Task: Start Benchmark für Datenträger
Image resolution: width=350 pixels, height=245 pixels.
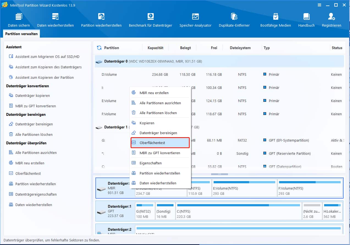Action: [150, 20]
